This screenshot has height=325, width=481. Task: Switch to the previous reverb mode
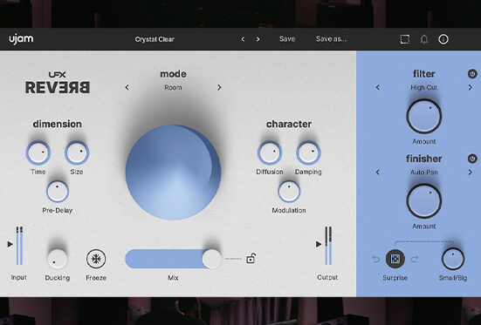127,87
